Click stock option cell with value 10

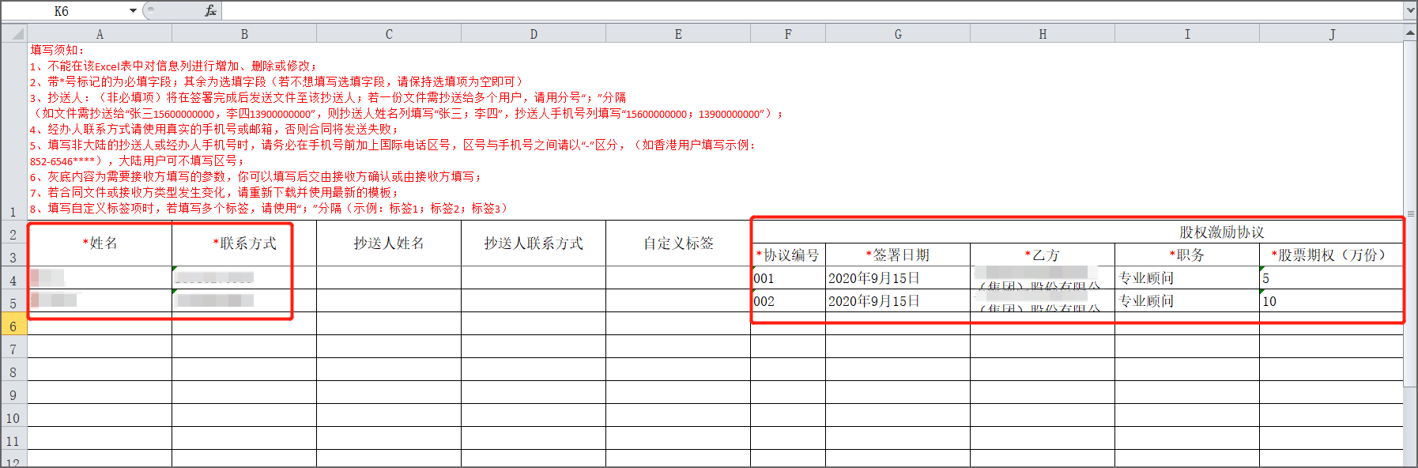pos(1331,300)
